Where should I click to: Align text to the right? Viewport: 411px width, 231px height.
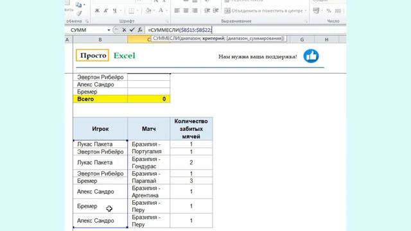point(195,11)
